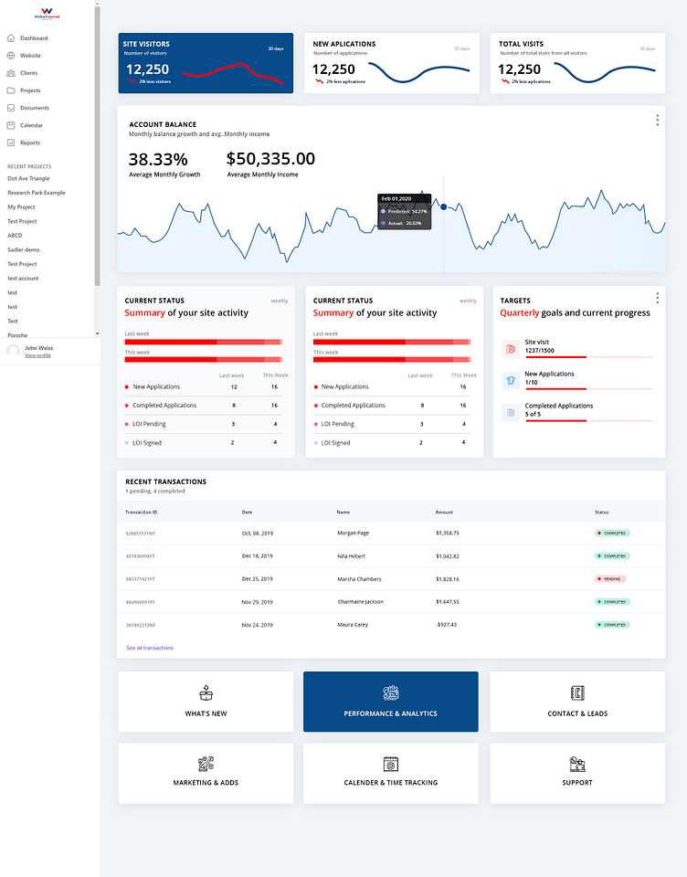The height and width of the screenshot is (877, 687).
Task: Open the Reports menu item
Action: pyautogui.click(x=29, y=143)
